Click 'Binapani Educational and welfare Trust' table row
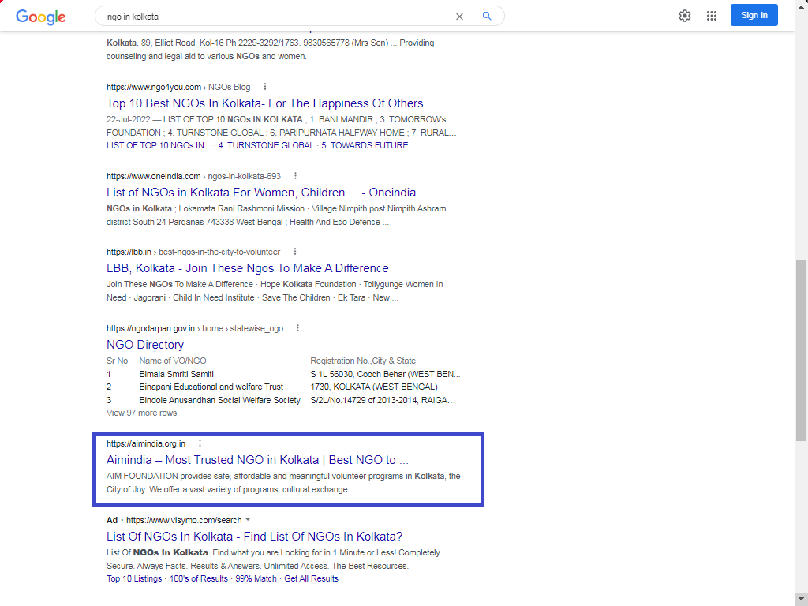This screenshot has height=606, width=808. tap(283, 387)
